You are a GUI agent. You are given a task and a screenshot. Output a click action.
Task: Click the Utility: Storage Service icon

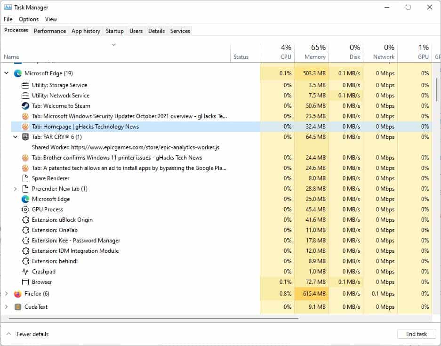click(26, 85)
